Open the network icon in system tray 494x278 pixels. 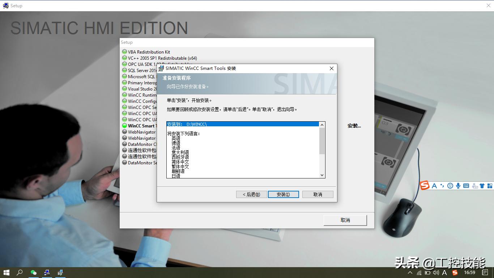click(419, 273)
